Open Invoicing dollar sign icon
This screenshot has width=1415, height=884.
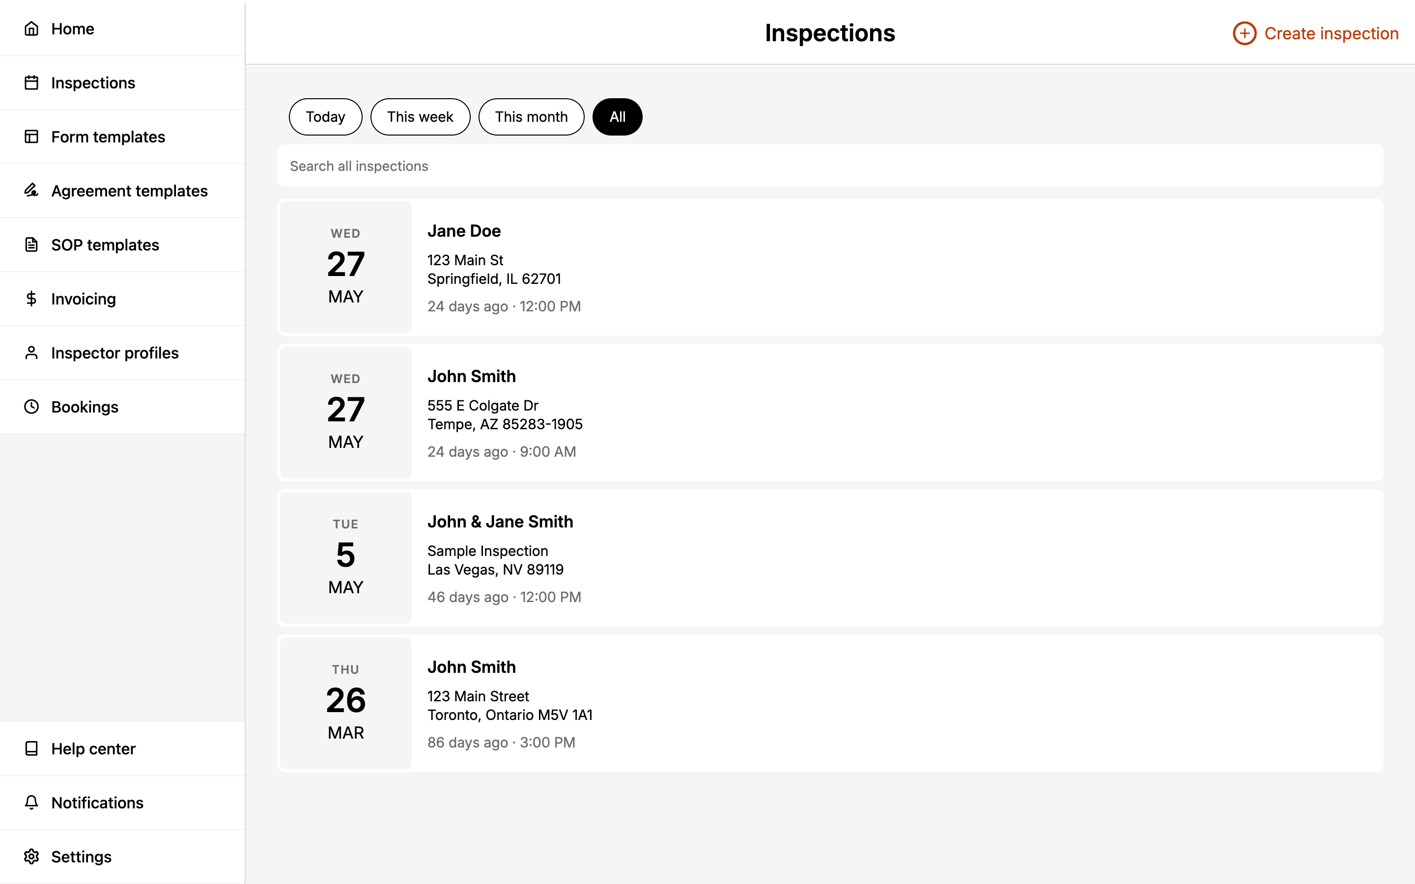[31, 299]
